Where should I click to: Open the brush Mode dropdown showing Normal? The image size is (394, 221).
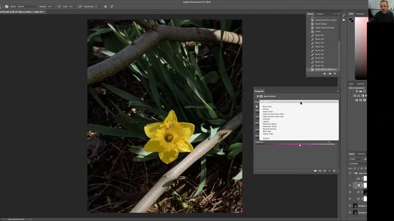point(28,7)
